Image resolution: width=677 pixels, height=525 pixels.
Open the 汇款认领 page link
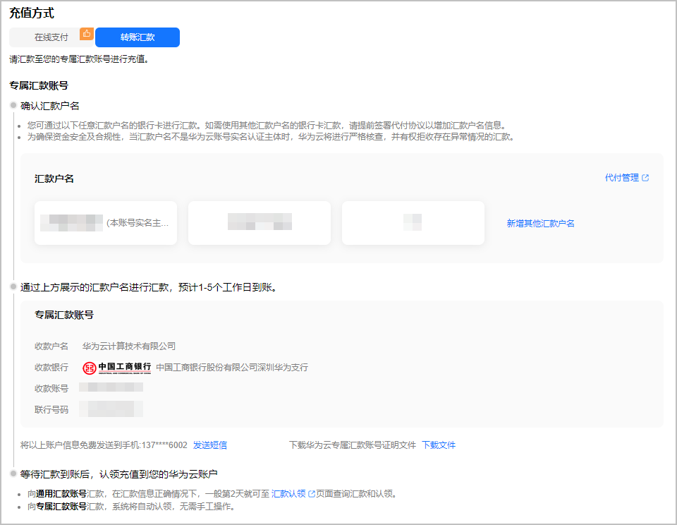(288, 493)
